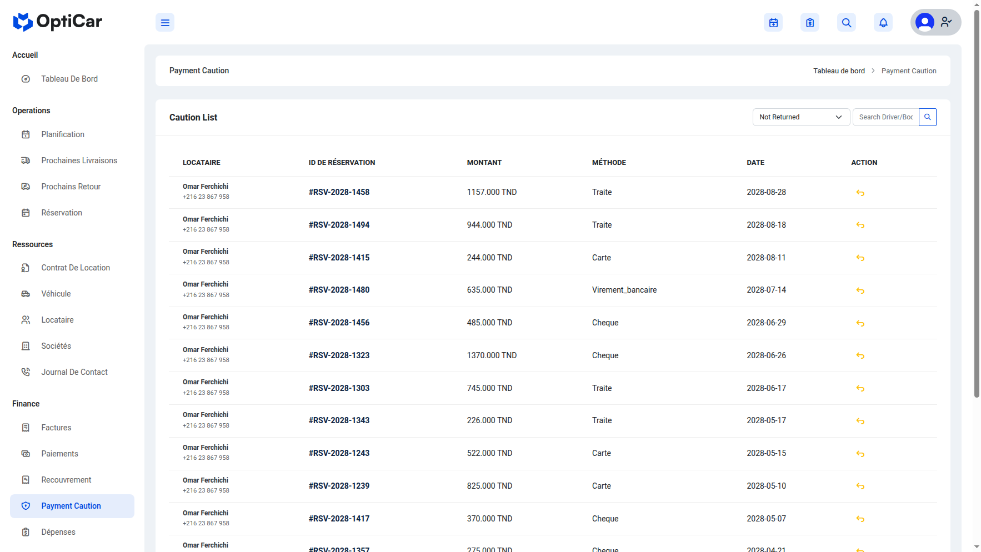Click return arrow for #RSV-2028-1480
The width and height of the screenshot is (981, 552).
click(x=860, y=290)
